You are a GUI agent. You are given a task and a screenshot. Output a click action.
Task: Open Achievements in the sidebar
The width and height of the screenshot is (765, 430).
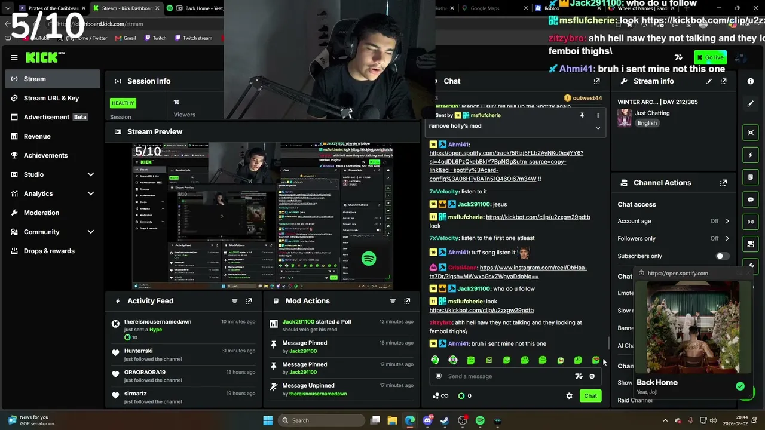tap(53, 155)
